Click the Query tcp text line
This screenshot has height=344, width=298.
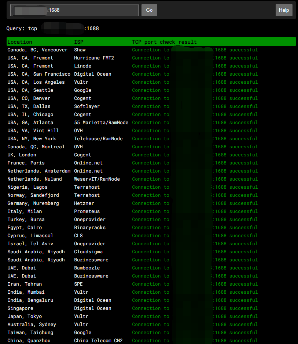click(x=52, y=28)
